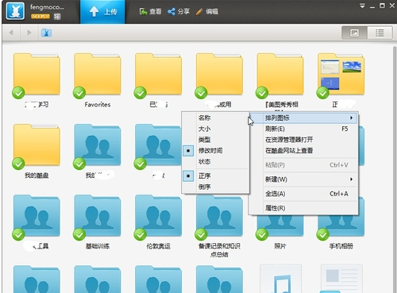Select 正序 ascending order radio option
This screenshot has width=397, height=293.
coord(216,176)
